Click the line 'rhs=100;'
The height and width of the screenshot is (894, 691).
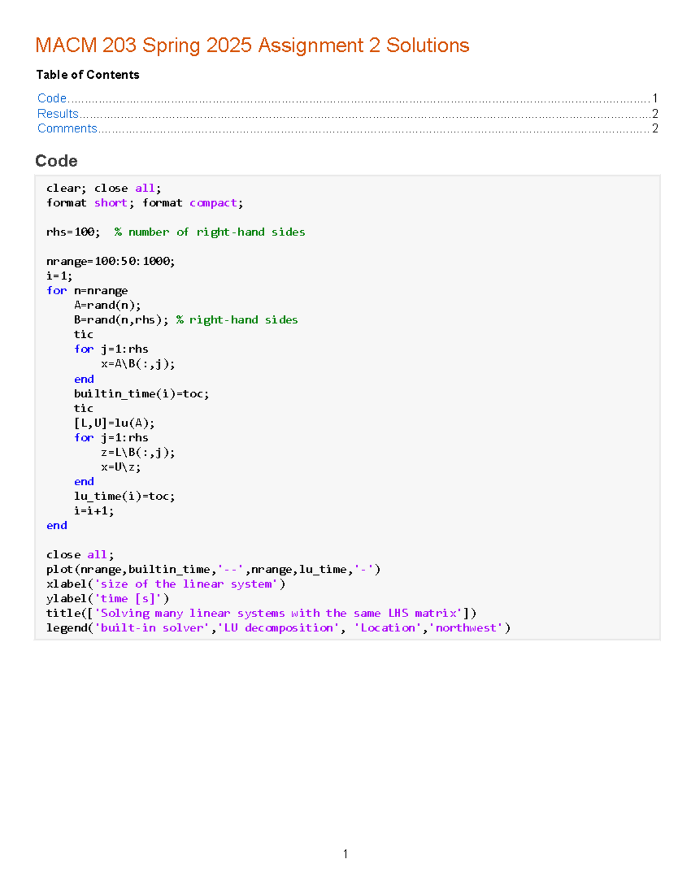click(73, 232)
